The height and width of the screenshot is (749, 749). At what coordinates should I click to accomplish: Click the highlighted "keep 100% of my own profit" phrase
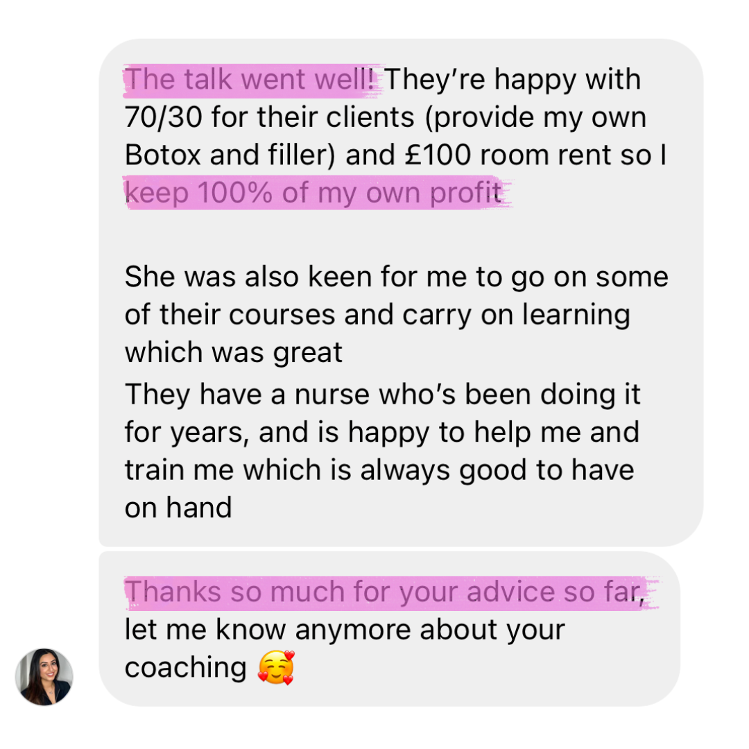pyautogui.click(x=313, y=193)
